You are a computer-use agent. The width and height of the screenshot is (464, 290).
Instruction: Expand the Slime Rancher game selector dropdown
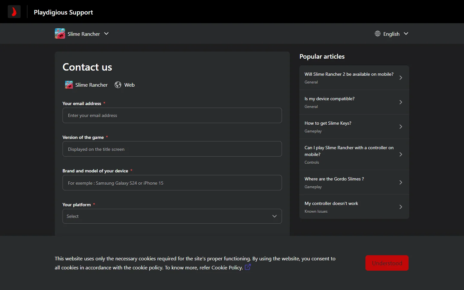[x=106, y=34]
